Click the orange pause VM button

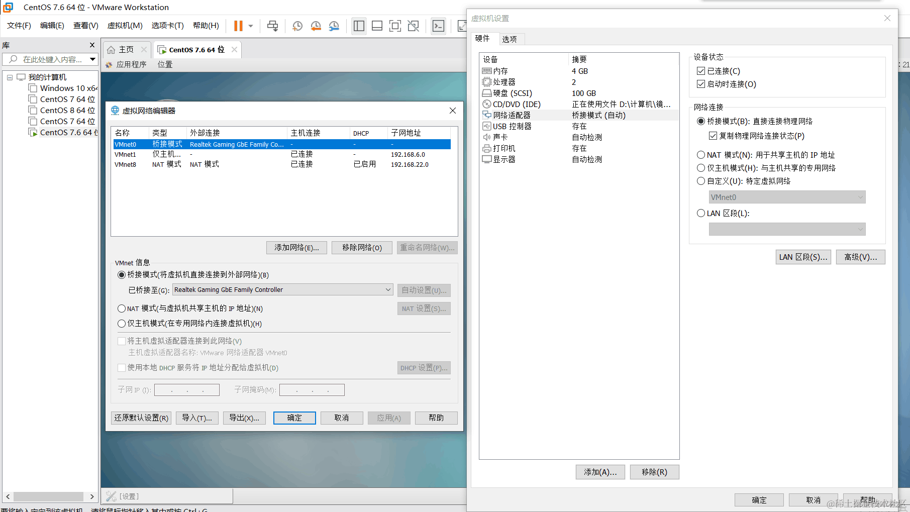238,26
